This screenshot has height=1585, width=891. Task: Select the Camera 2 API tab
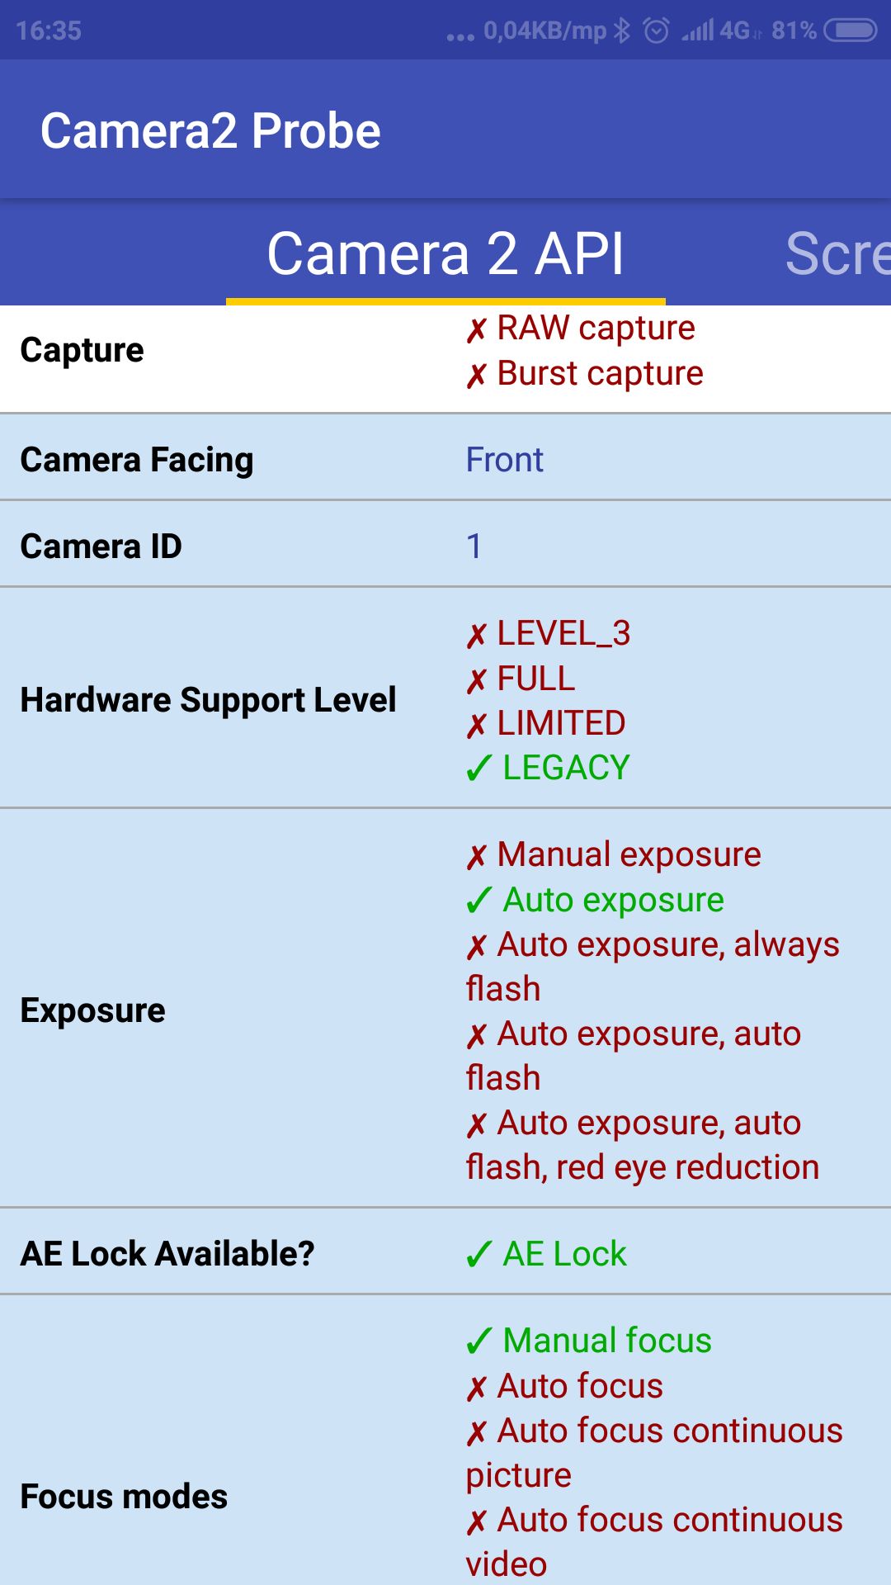point(445,253)
